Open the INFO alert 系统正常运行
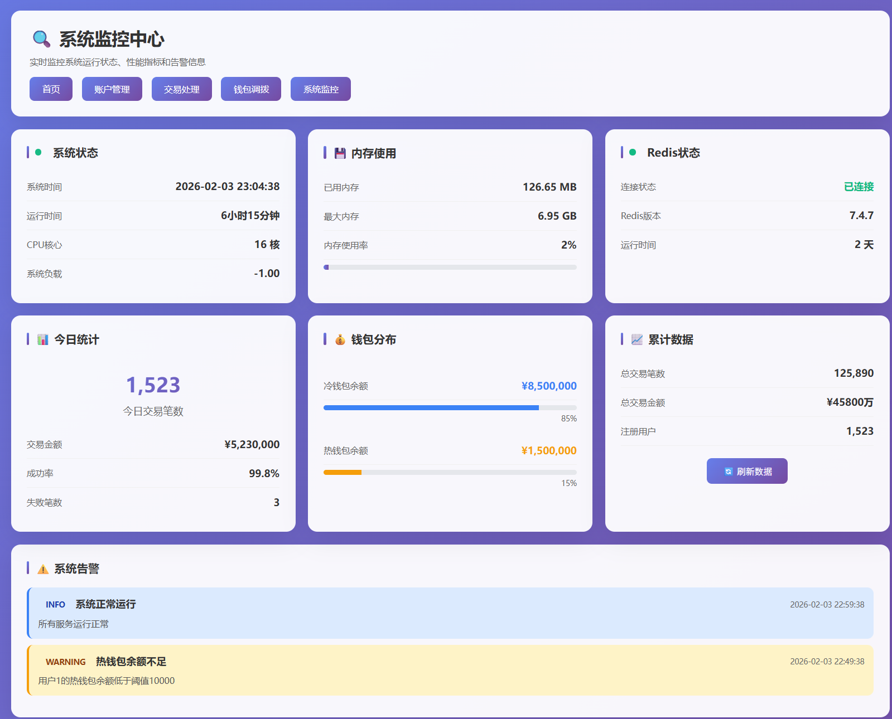 pos(450,613)
